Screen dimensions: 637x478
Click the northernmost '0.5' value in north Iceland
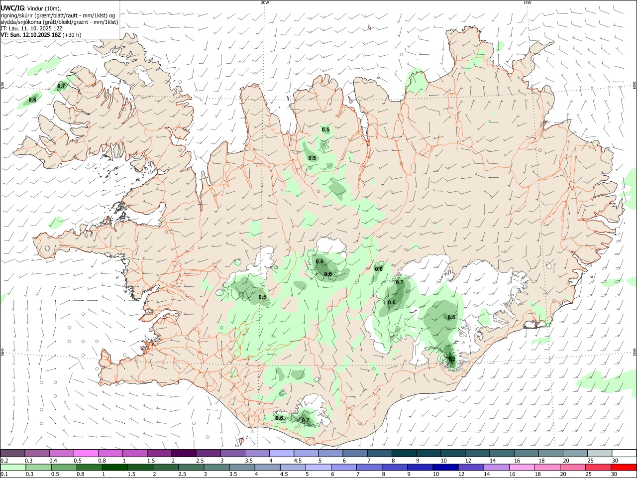pos(325,129)
